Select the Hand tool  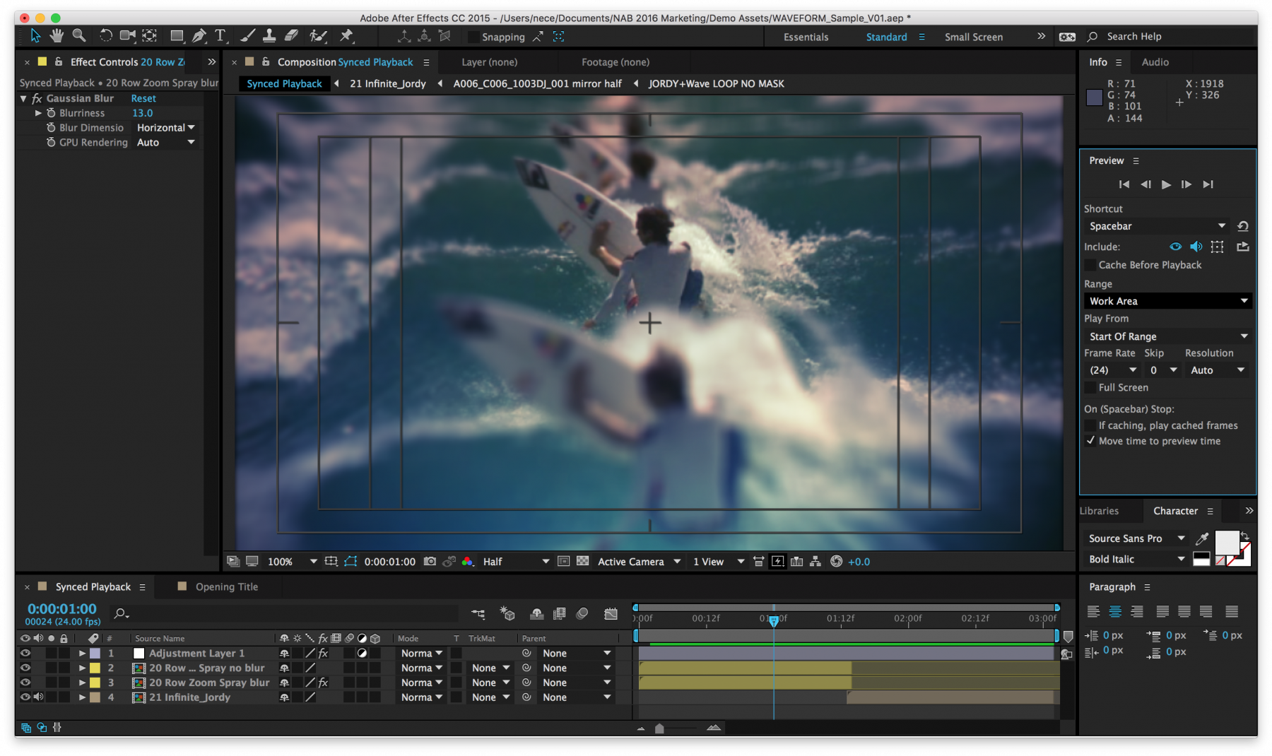point(57,36)
